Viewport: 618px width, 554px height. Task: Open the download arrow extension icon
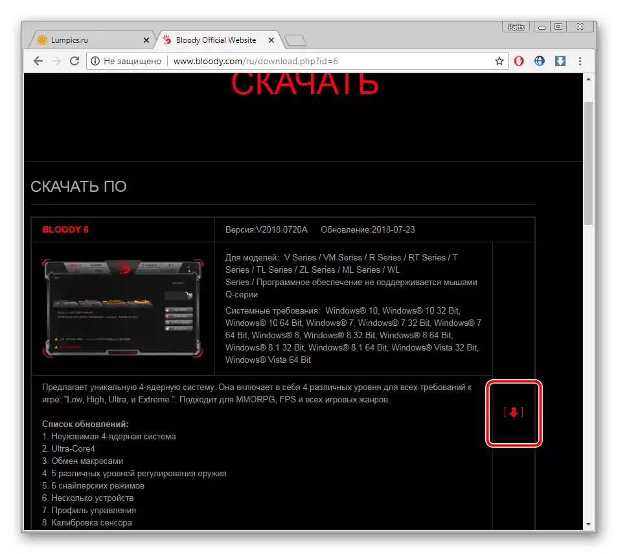[x=560, y=61]
